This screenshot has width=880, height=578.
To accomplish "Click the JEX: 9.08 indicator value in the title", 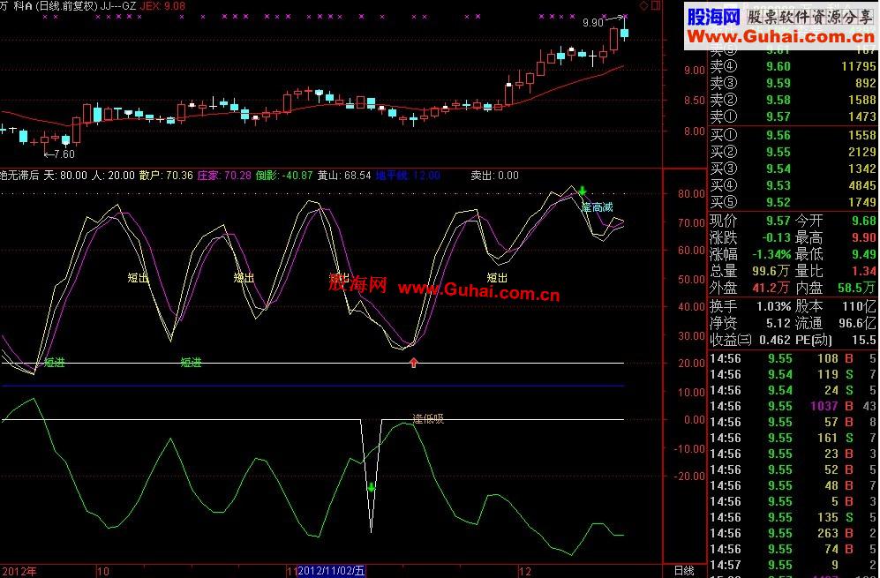I will [162, 6].
